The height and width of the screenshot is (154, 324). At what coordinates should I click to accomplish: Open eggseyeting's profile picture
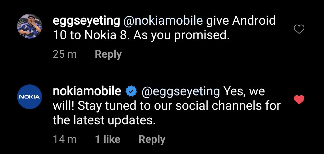pos(29,26)
